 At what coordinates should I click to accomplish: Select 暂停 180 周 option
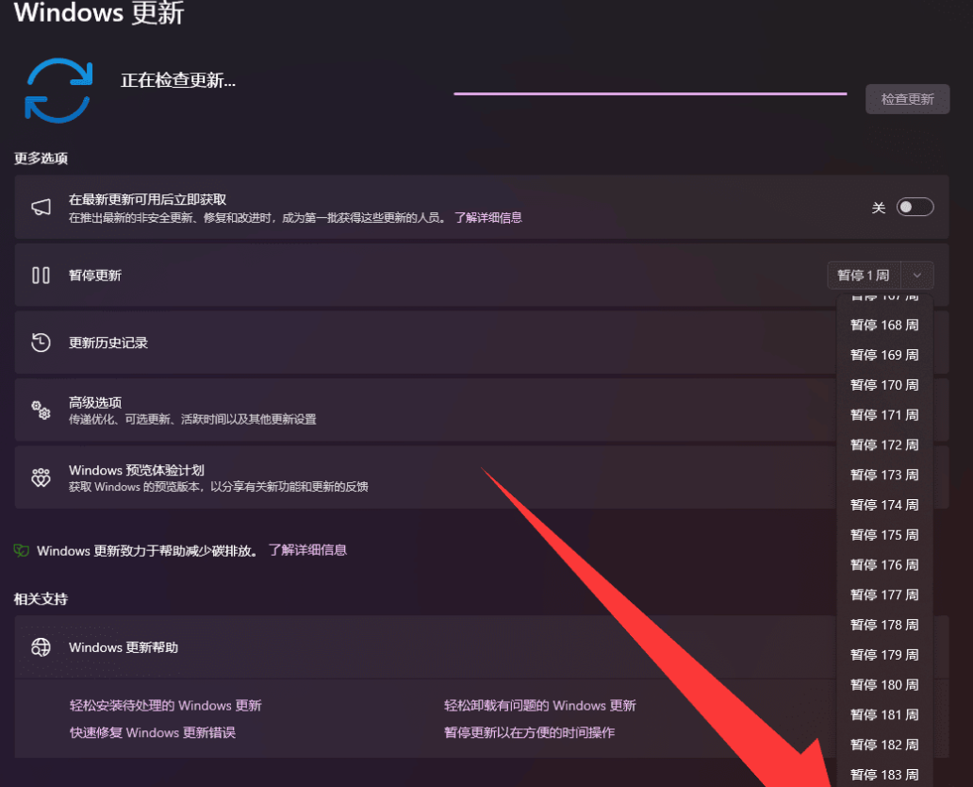tap(884, 684)
